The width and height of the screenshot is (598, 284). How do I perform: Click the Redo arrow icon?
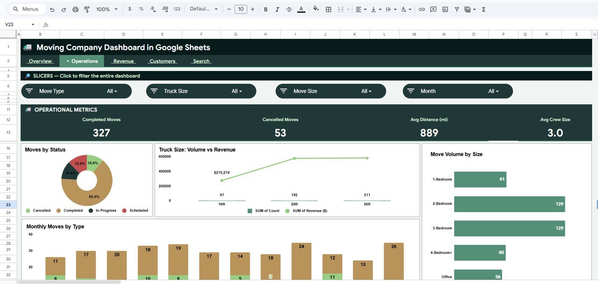[64, 9]
